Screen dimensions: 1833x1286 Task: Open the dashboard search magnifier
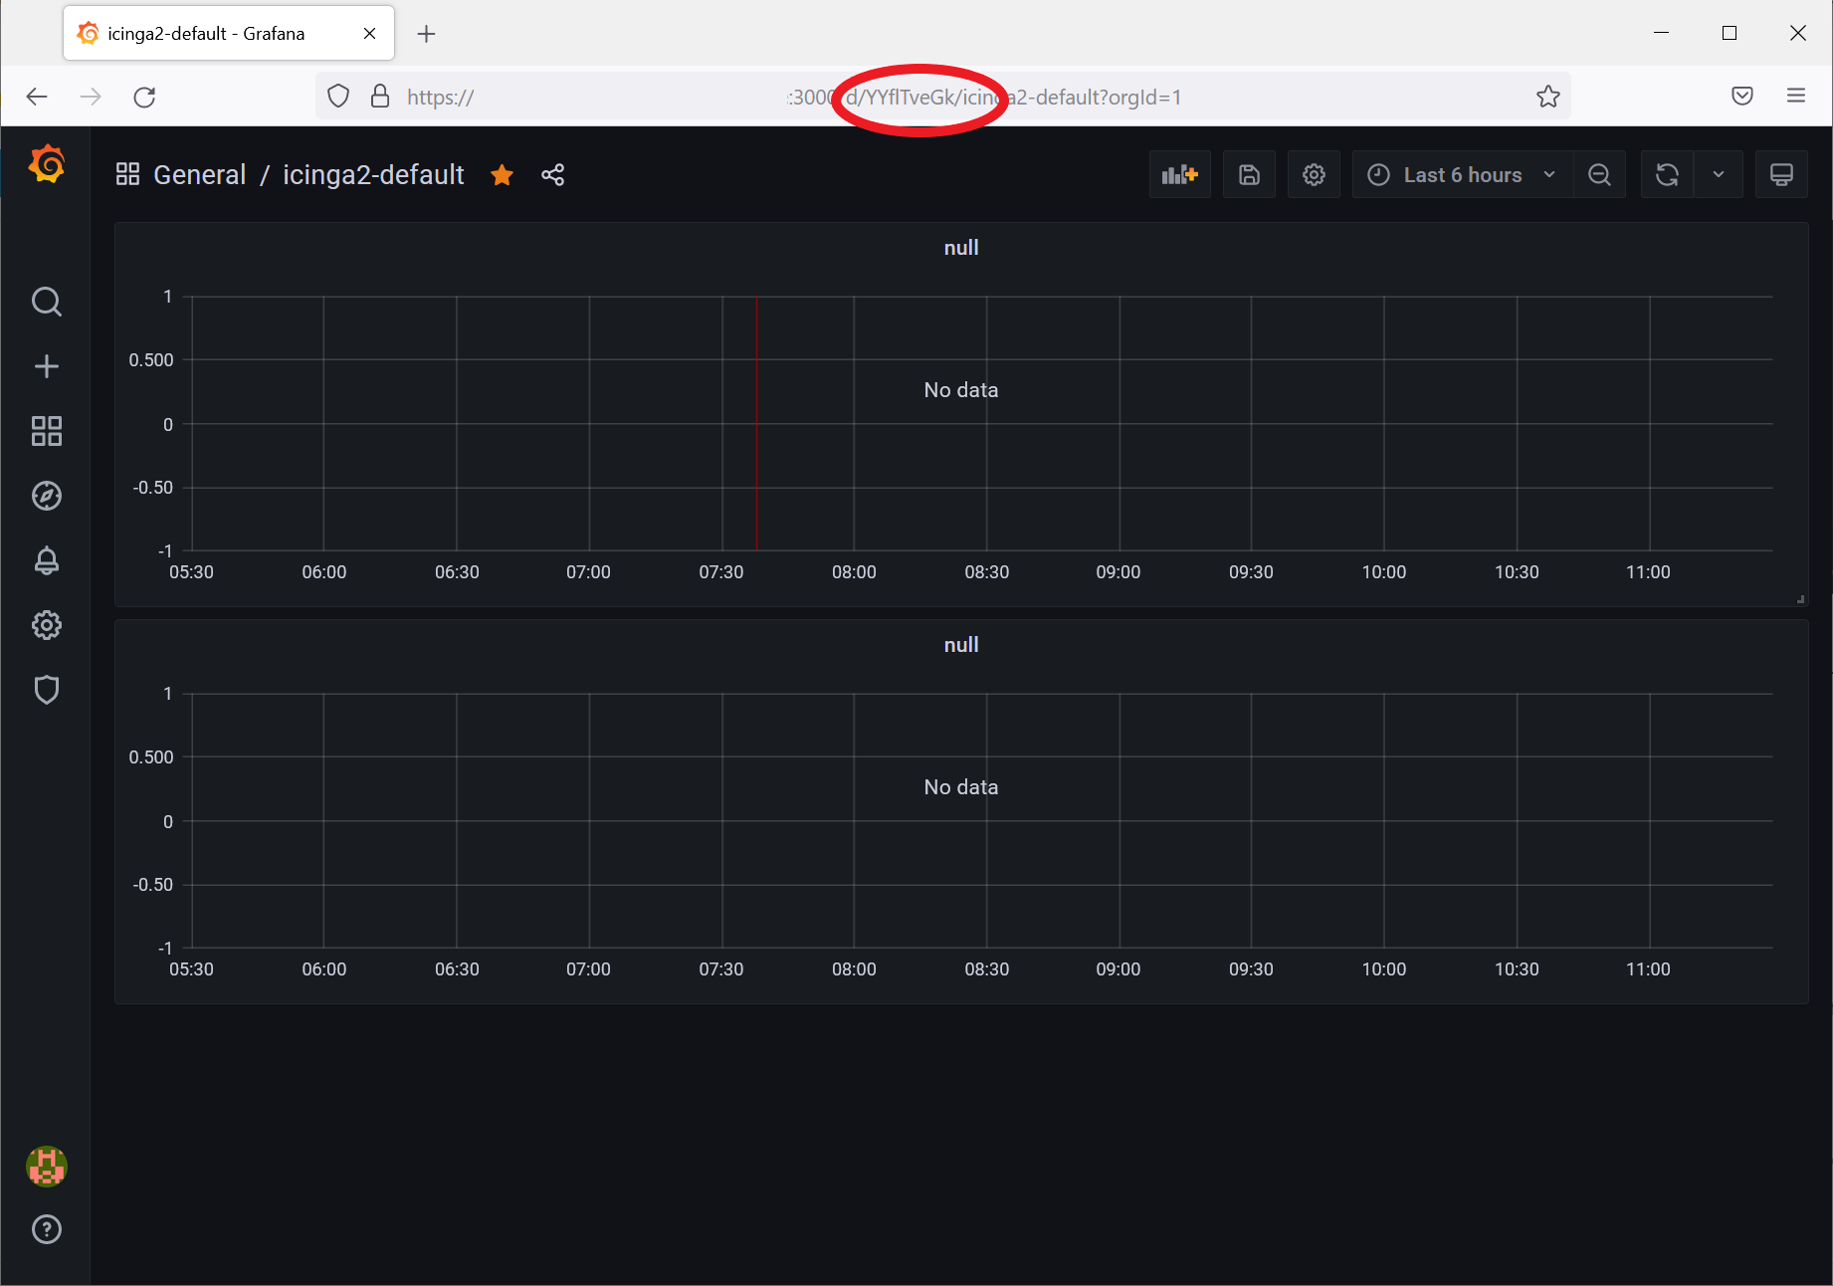46,302
